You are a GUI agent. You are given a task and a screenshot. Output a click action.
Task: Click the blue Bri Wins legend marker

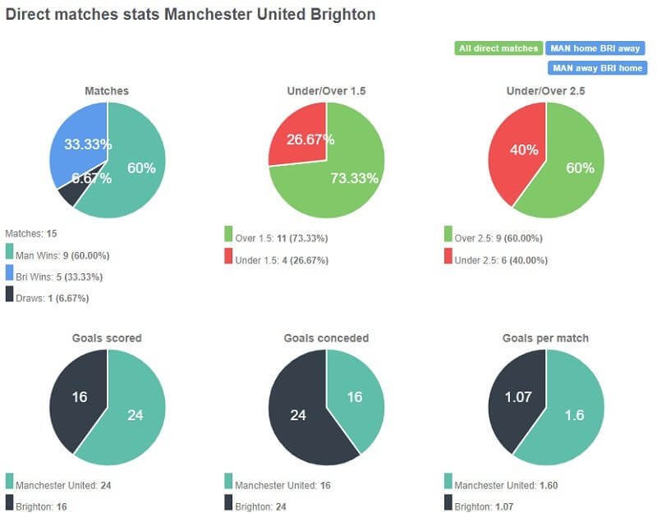[11, 271]
